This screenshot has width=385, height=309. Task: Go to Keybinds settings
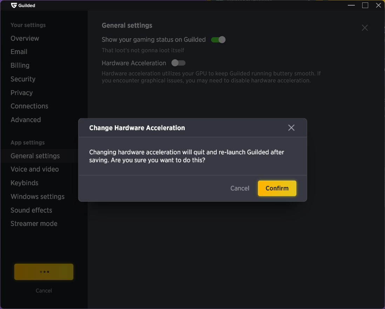24,183
